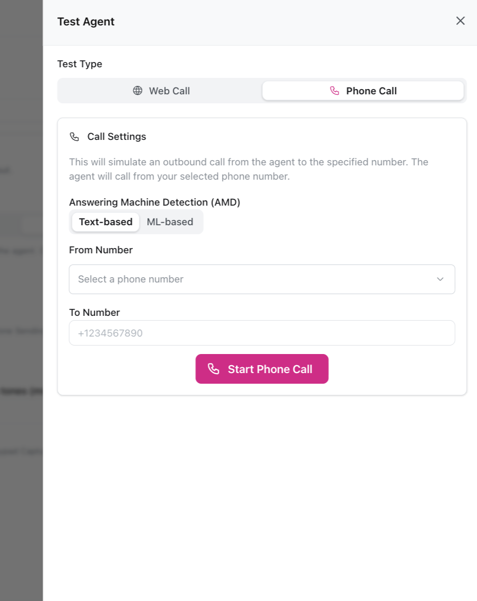Click the phone icon next to Call Settings
Image resolution: width=477 pixels, height=601 pixels.
[74, 136]
